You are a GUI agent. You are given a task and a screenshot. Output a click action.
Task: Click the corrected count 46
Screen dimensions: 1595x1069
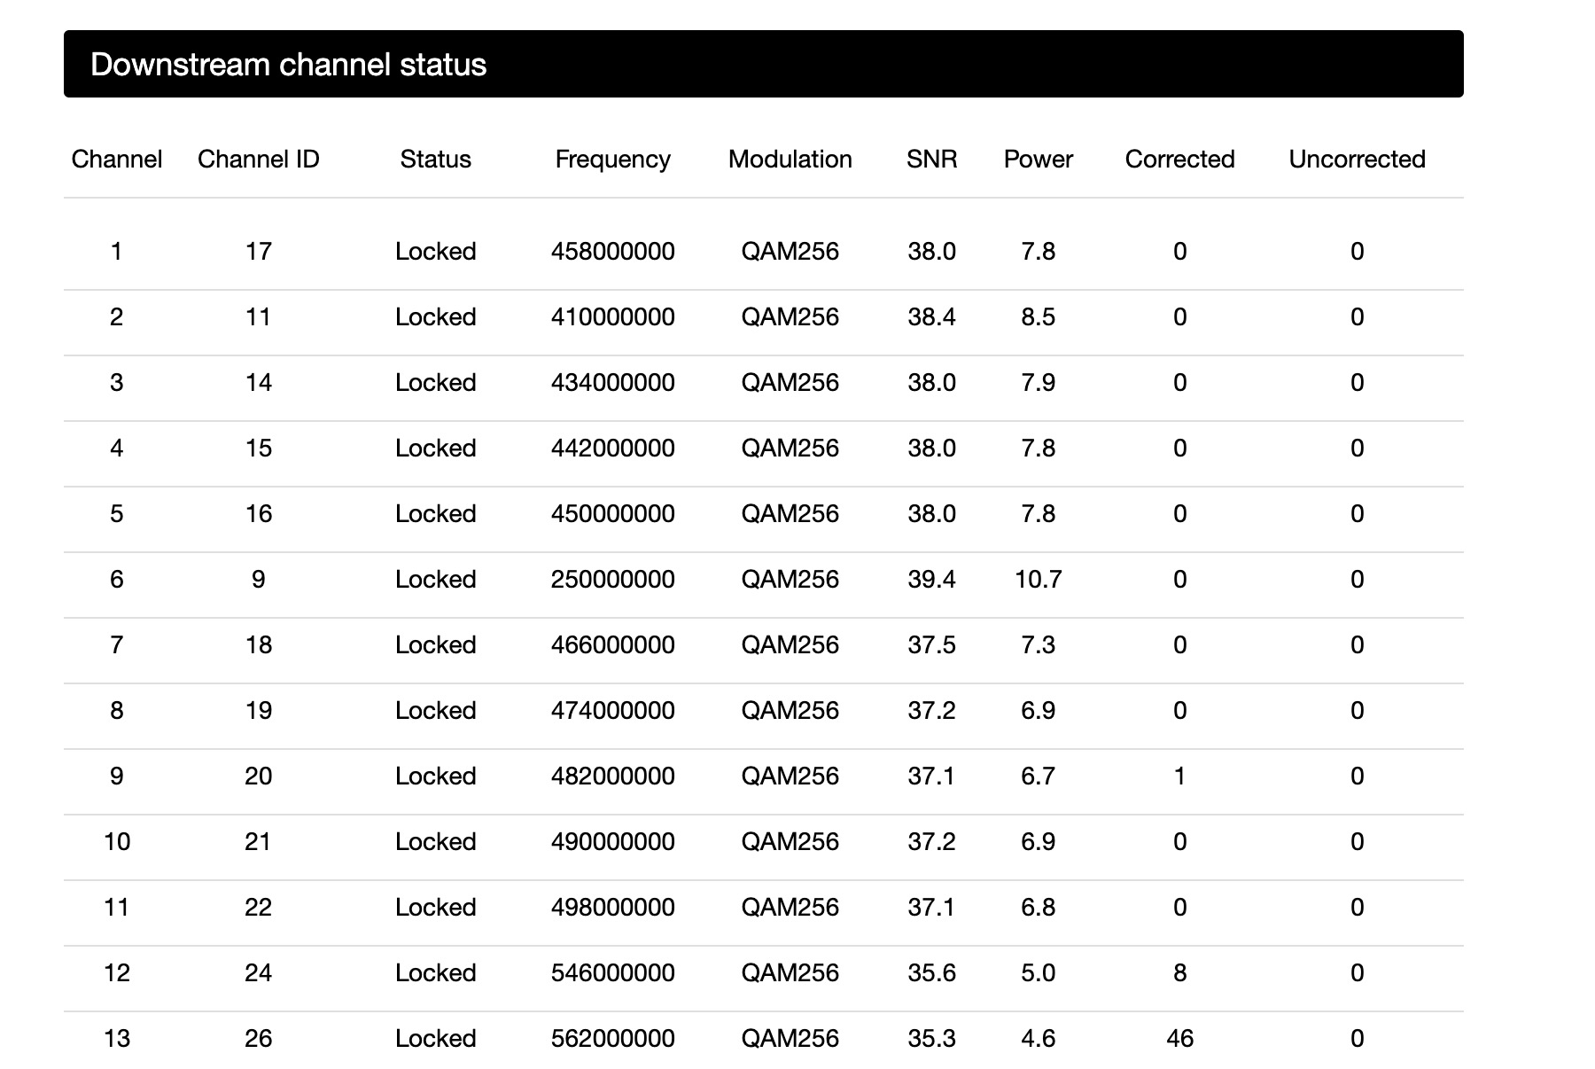(1179, 1039)
